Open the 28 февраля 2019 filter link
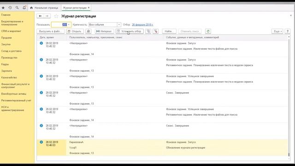 click(x=142, y=24)
